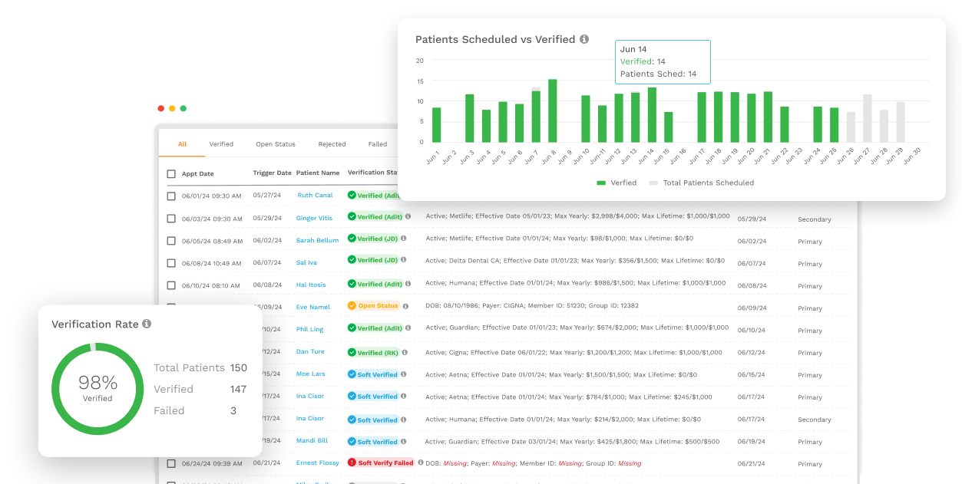
Task: Click the green Verified legend swatch
Action: pyautogui.click(x=601, y=183)
